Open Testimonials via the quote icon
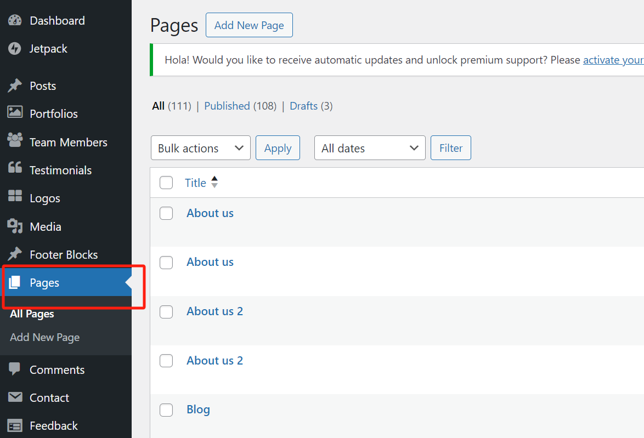 click(x=15, y=170)
